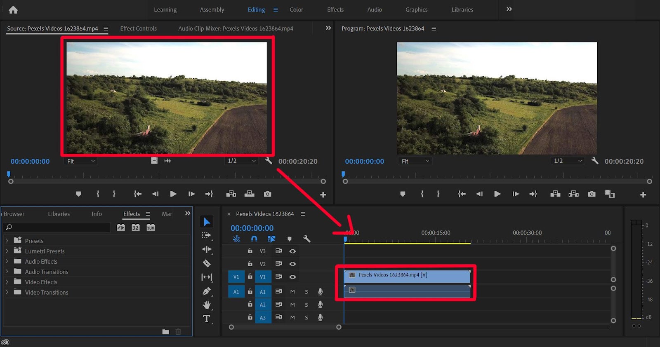Select the Razor tool
This screenshot has height=347, width=660.
click(x=207, y=263)
